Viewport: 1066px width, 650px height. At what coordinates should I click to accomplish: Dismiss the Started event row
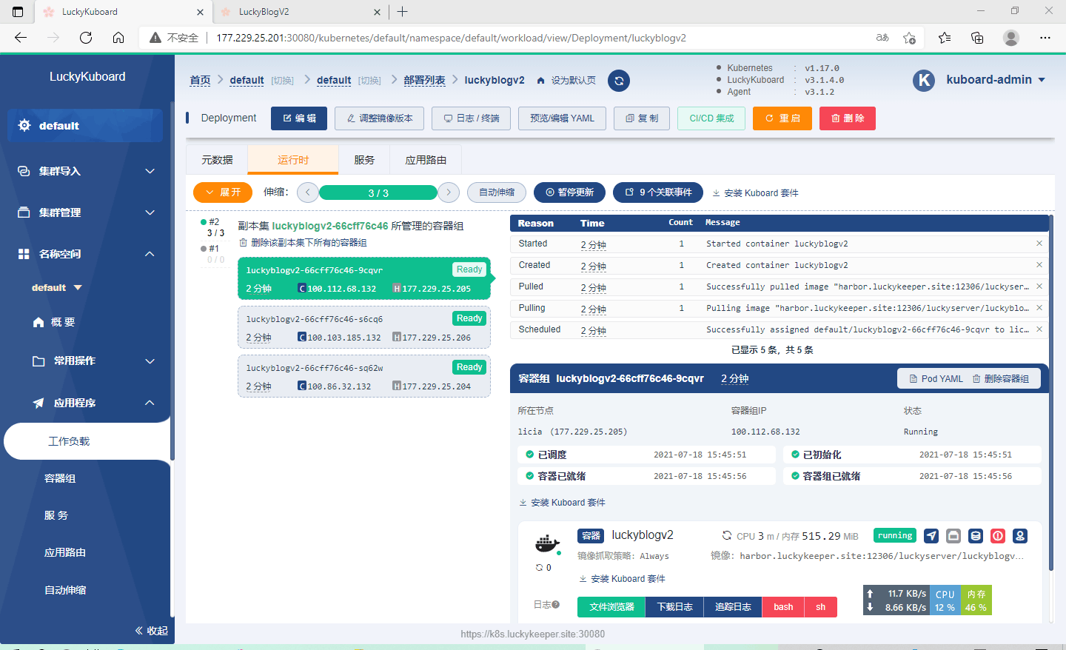pos(1039,244)
